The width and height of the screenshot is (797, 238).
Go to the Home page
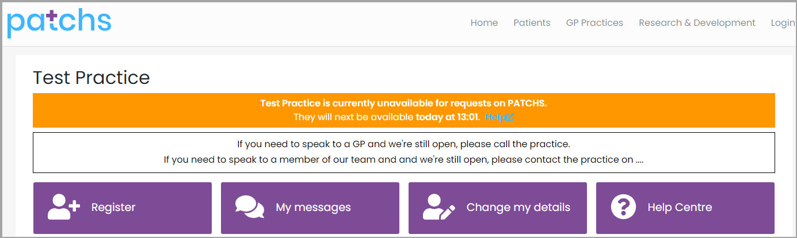(x=484, y=23)
